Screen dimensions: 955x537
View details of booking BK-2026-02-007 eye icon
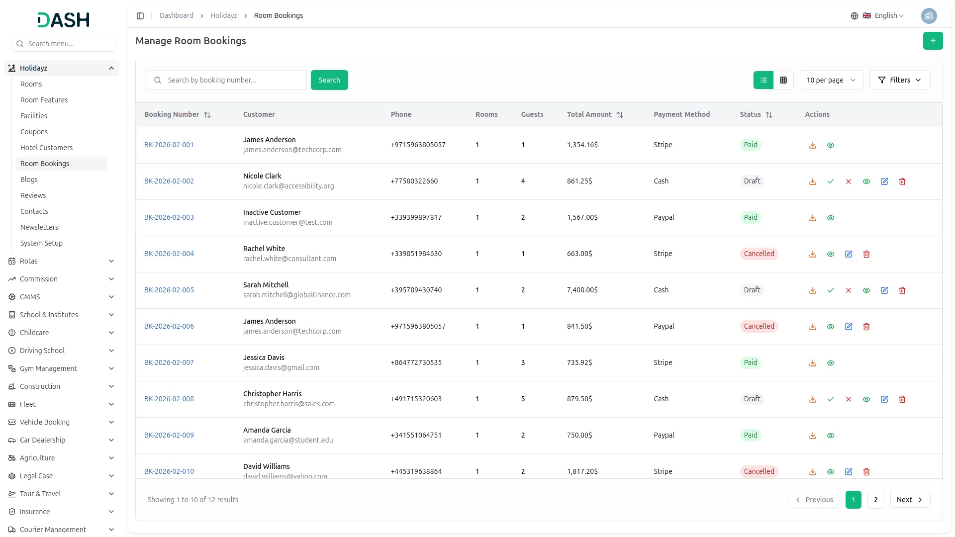tap(830, 363)
